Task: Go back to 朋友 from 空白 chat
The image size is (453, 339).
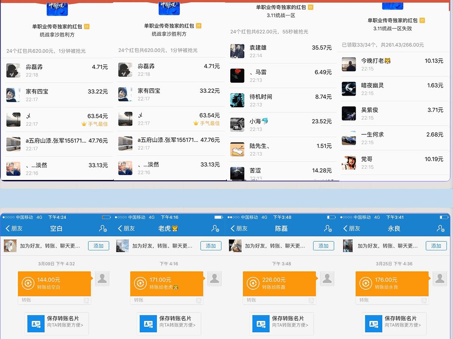Action: pyautogui.click(x=14, y=228)
